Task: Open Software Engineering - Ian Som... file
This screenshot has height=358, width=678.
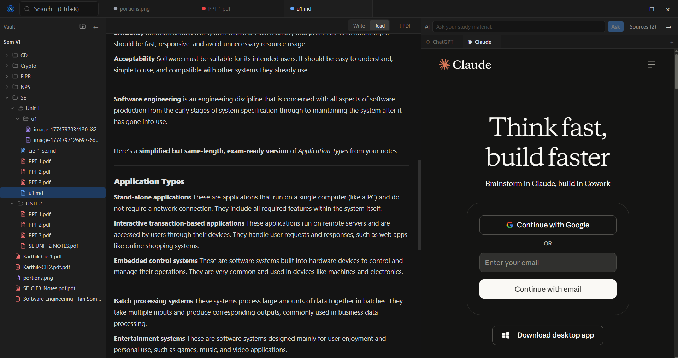Action: point(53,299)
